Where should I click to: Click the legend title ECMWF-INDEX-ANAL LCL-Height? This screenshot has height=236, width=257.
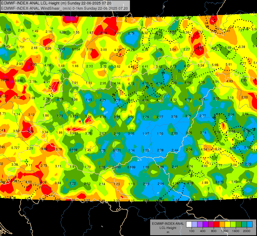(x=168, y=226)
